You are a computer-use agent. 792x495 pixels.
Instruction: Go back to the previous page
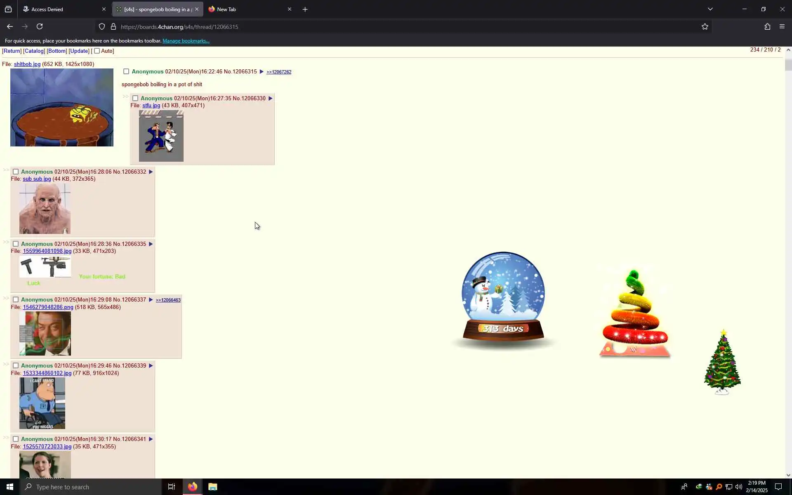tap(10, 26)
